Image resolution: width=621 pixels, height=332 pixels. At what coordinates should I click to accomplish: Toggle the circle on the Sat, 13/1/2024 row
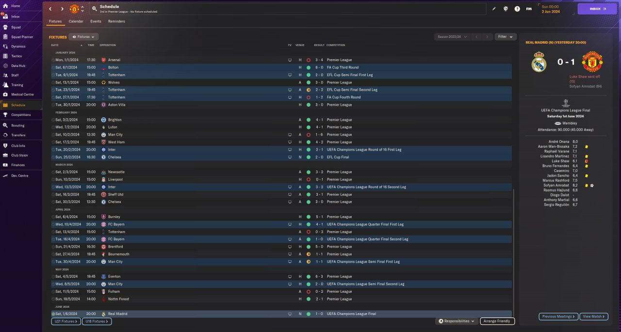[x=53, y=82]
